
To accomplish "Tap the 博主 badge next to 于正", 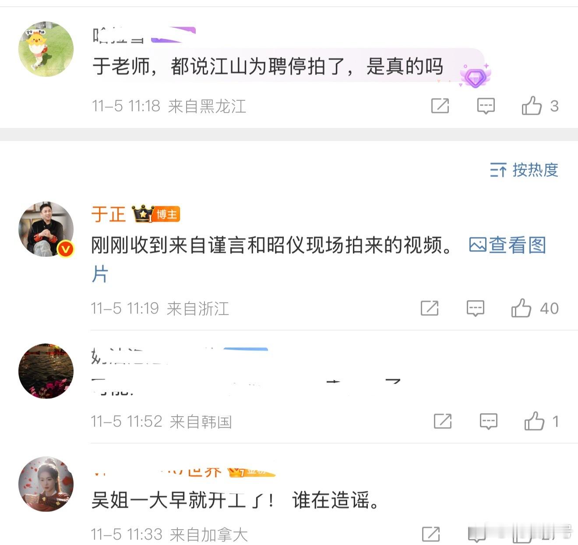I will click(x=167, y=214).
